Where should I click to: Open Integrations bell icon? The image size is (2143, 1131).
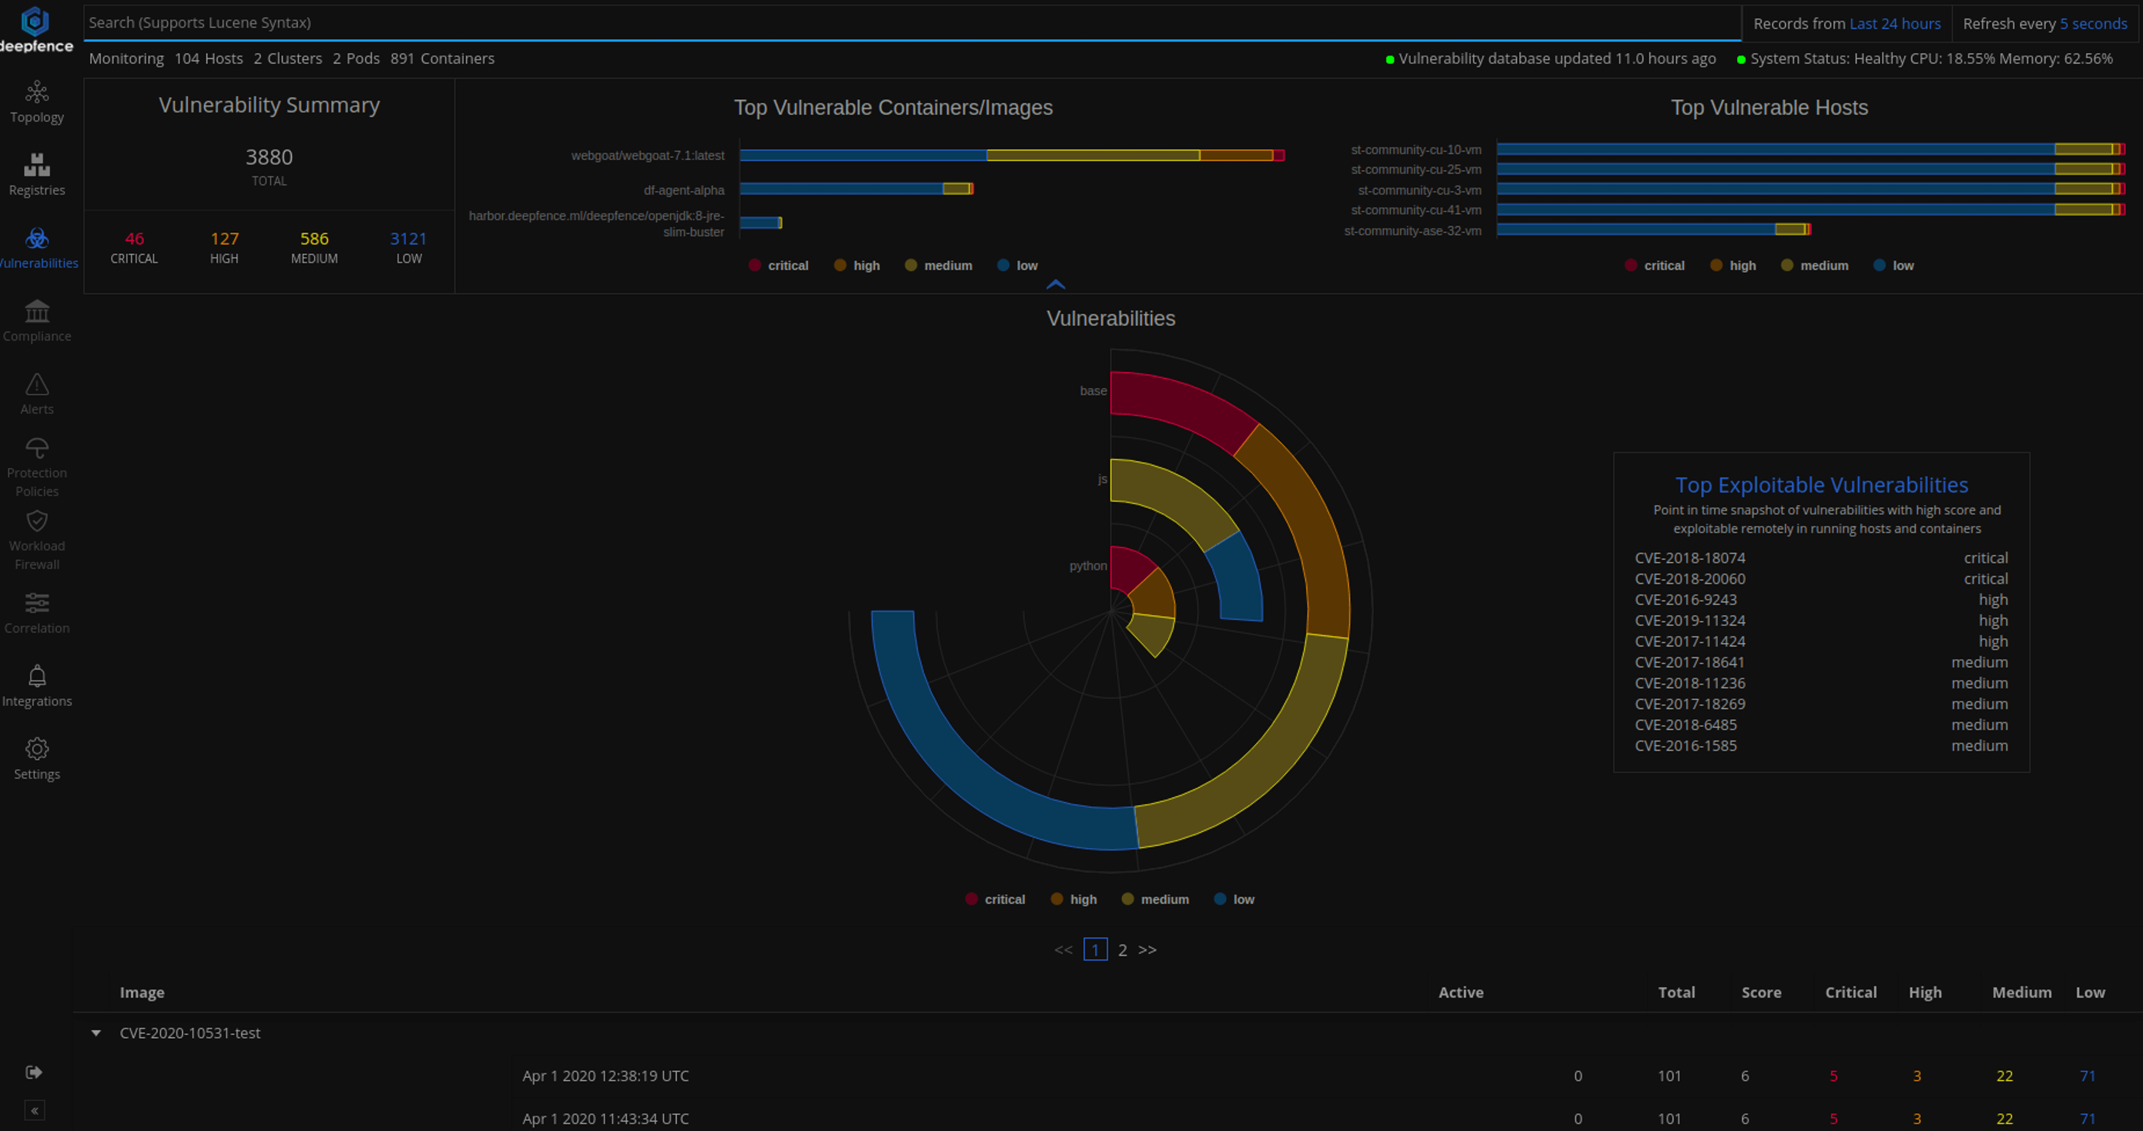tap(36, 676)
